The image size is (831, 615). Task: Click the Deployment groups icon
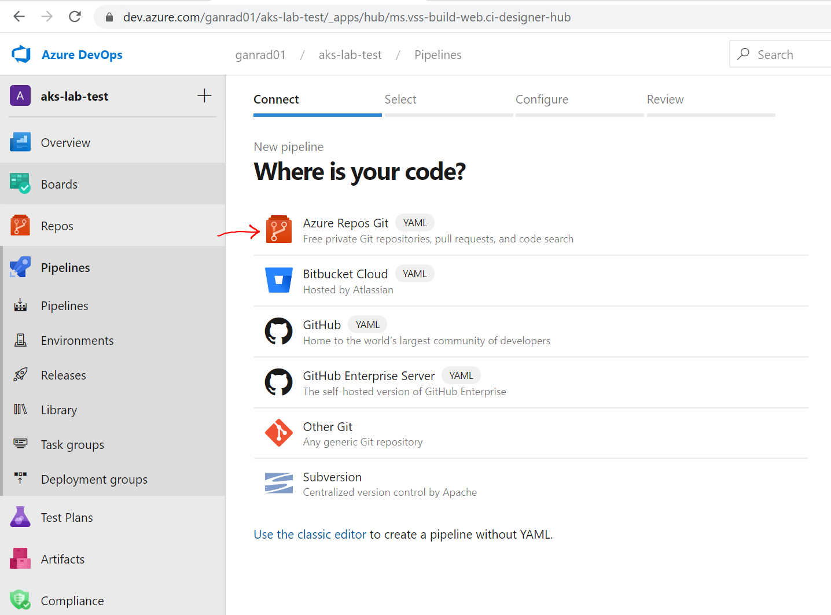click(20, 478)
